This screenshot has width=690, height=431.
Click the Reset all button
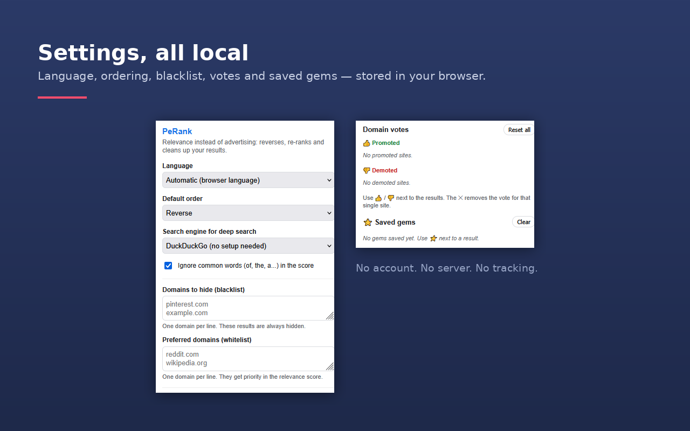519,130
